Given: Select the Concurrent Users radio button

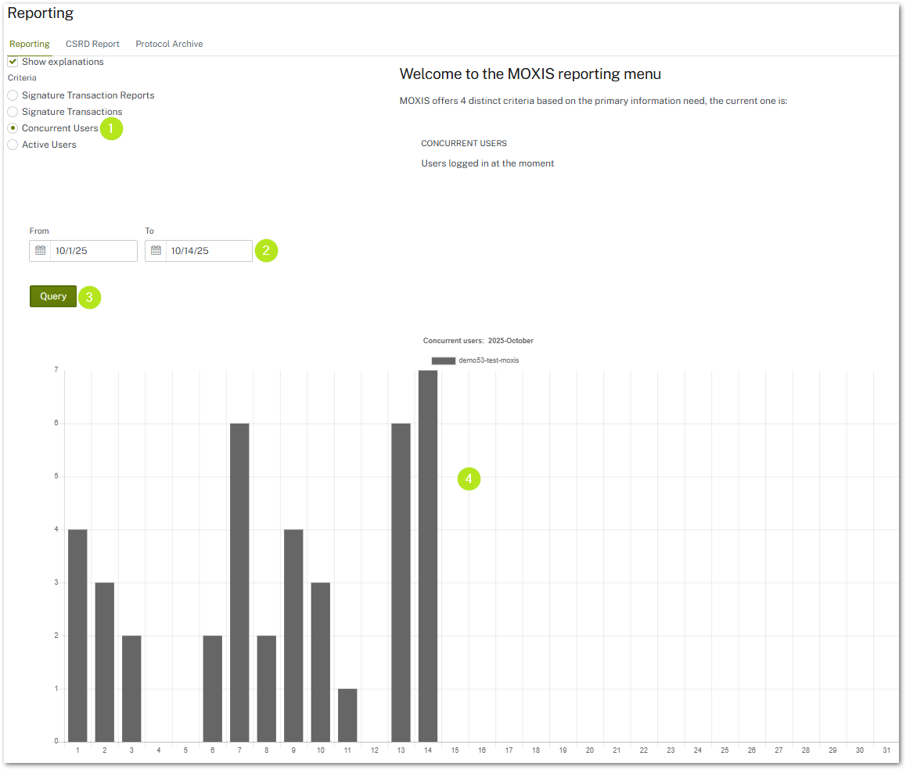Looking at the screenshot, I should (x=13, y=128).
